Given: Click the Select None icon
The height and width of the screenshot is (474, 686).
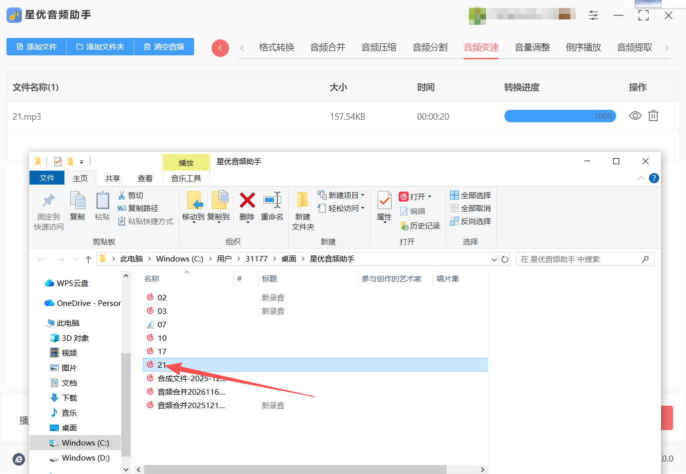Looking at the screenshot, I should [x=455, y=208].
